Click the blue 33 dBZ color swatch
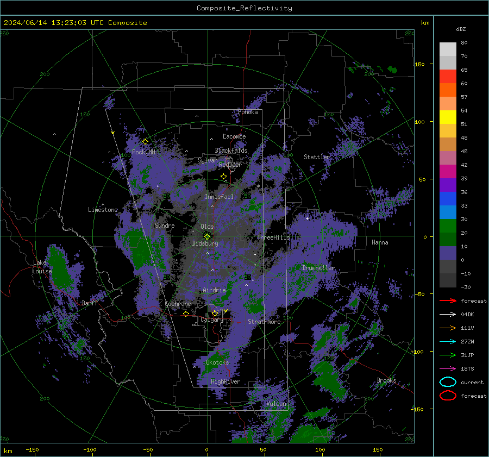 pyautogui.click(x=448, y=199)
